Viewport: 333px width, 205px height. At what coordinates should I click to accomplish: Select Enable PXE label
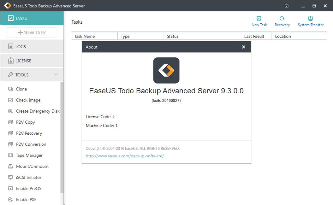(x=26, y=199)
